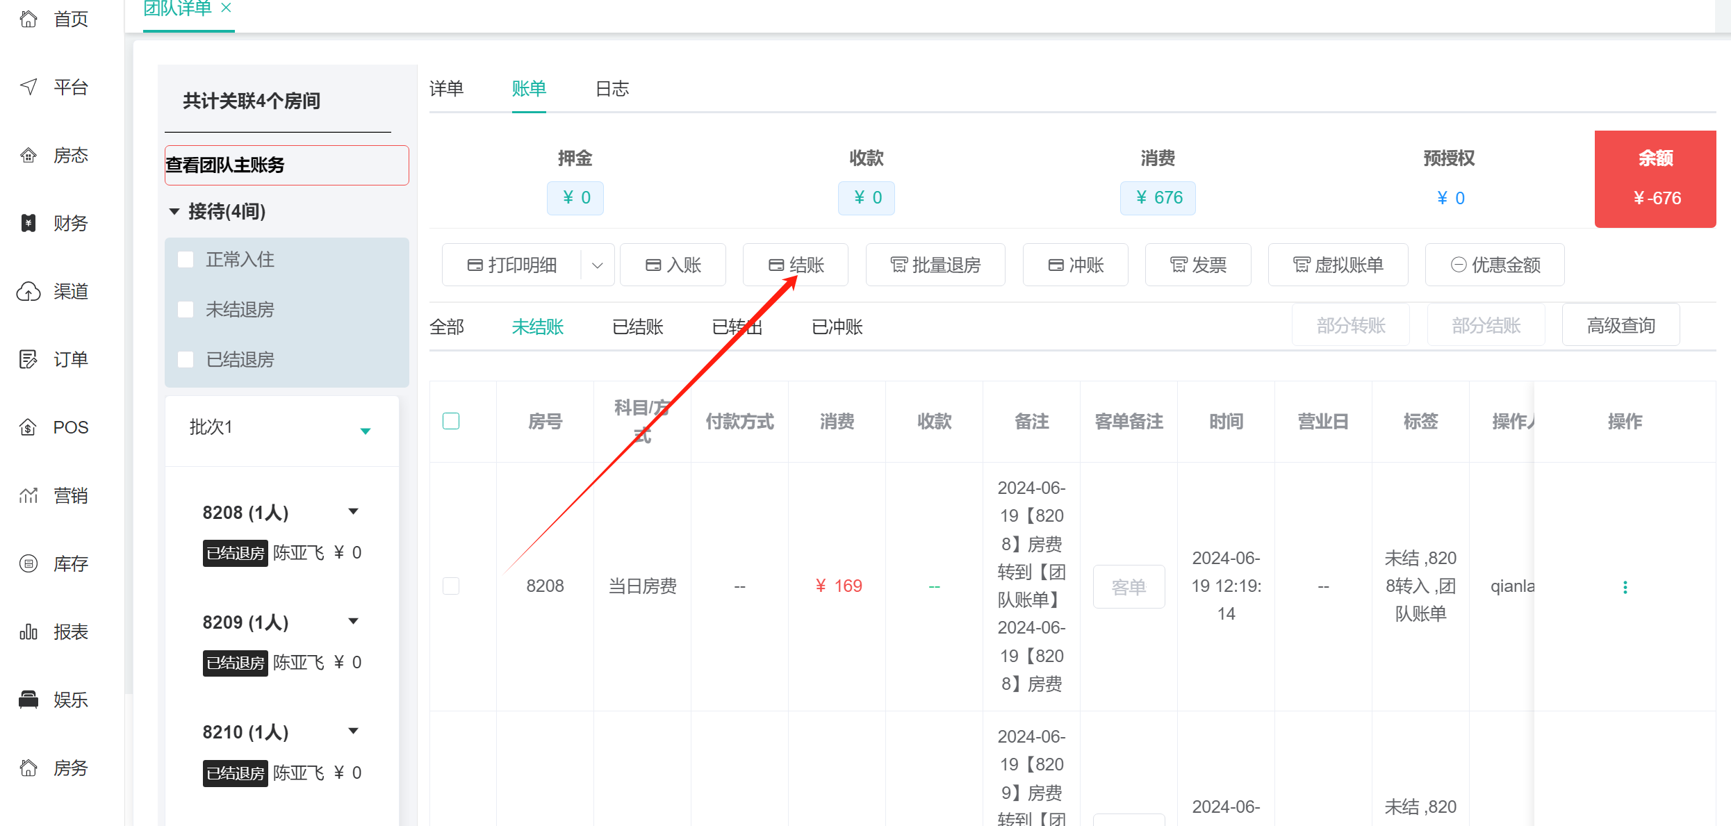The image size is (1731, 826).
Task: Click the 营业日 column header
Action: 1323,422
